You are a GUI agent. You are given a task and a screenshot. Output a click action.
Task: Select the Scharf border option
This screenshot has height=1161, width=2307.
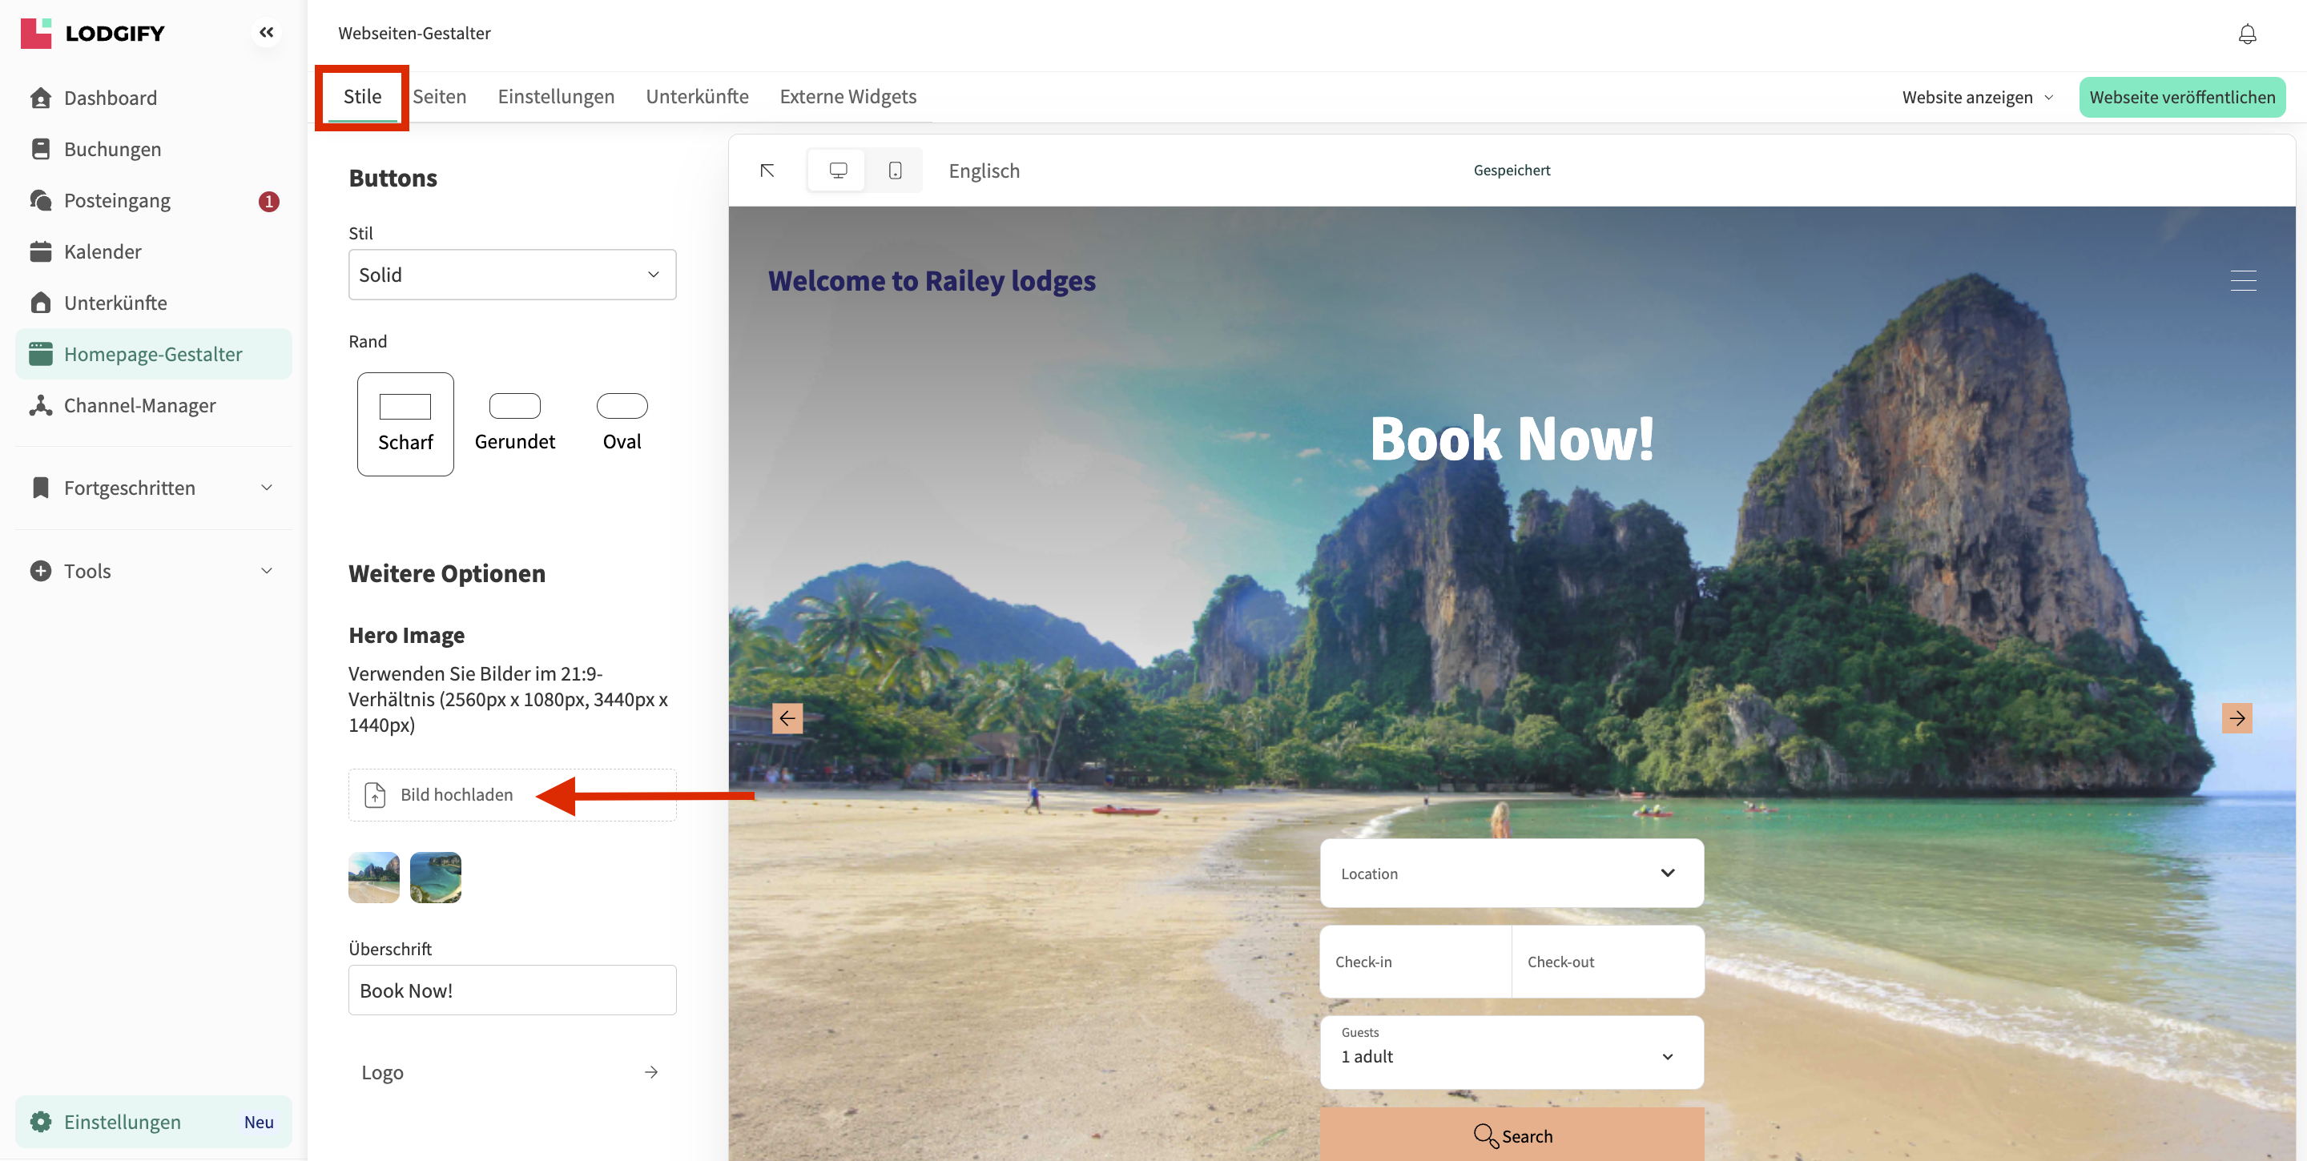(x=405, y=424)
